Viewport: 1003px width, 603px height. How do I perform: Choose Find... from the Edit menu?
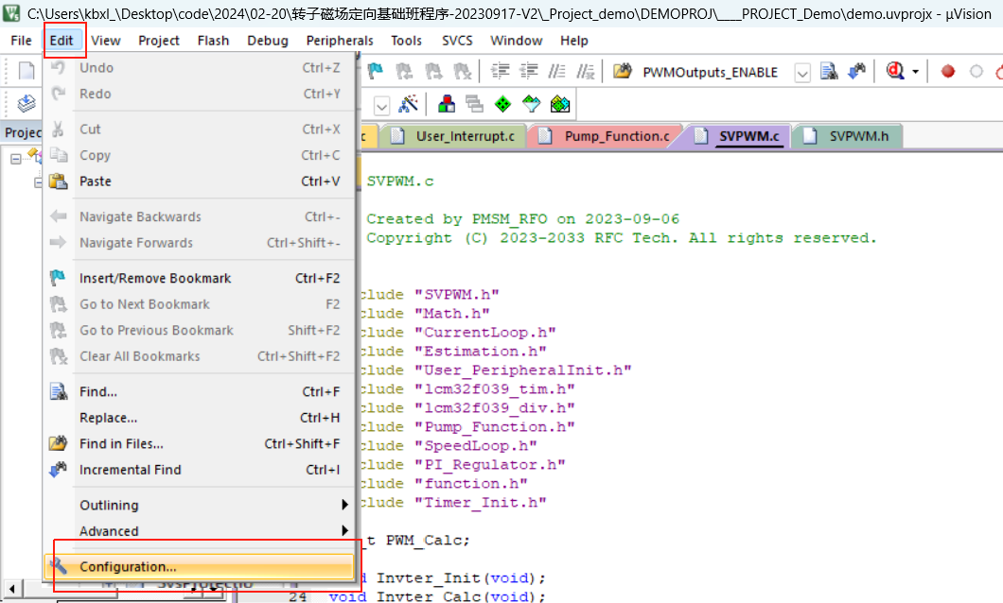tap(200, 391)
